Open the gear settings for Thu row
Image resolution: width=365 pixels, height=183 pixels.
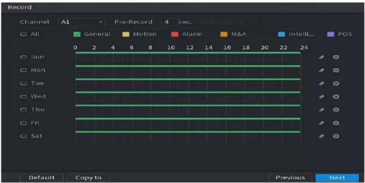[x=336, y=110]
